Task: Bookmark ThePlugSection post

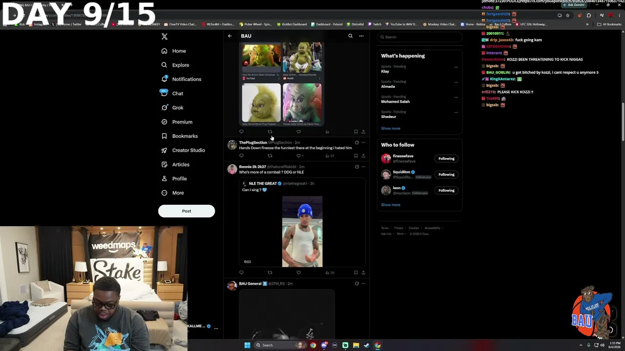Action: 356,156
